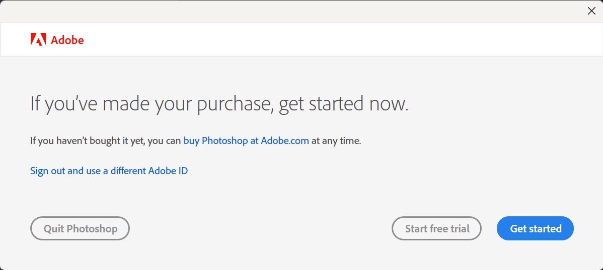Click the word "Adobe.com" in the purchase link

pyautogui.click(x=285, y=141)
